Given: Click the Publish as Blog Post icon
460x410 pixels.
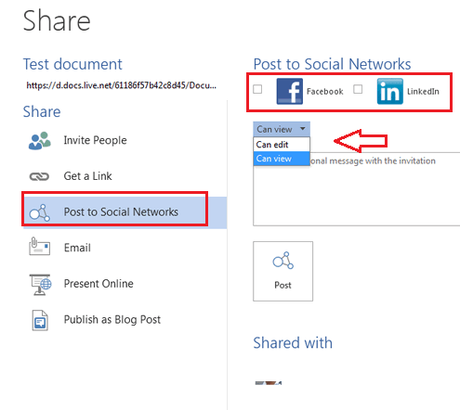Looking at the screenshot, I should pyautogui.click(x=40, y=320).
